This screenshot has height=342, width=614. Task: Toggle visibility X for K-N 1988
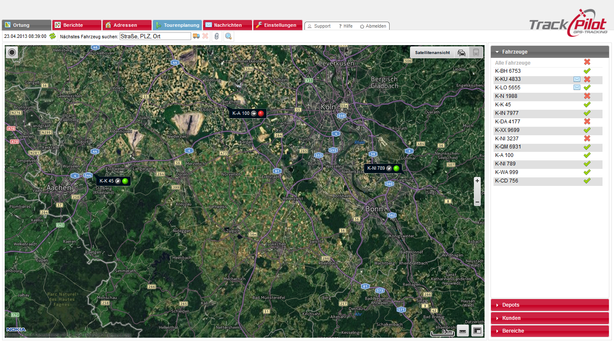click(x=587, y=96)
